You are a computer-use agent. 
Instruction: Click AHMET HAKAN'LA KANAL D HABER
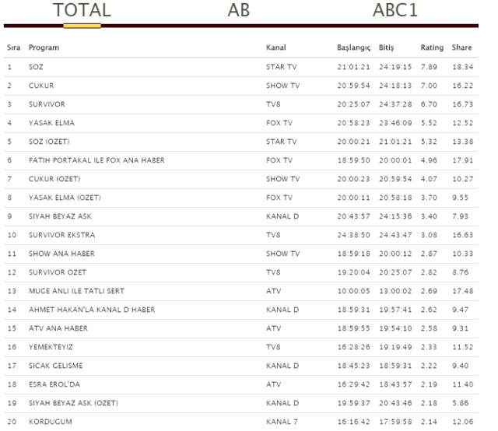[92, 310]
